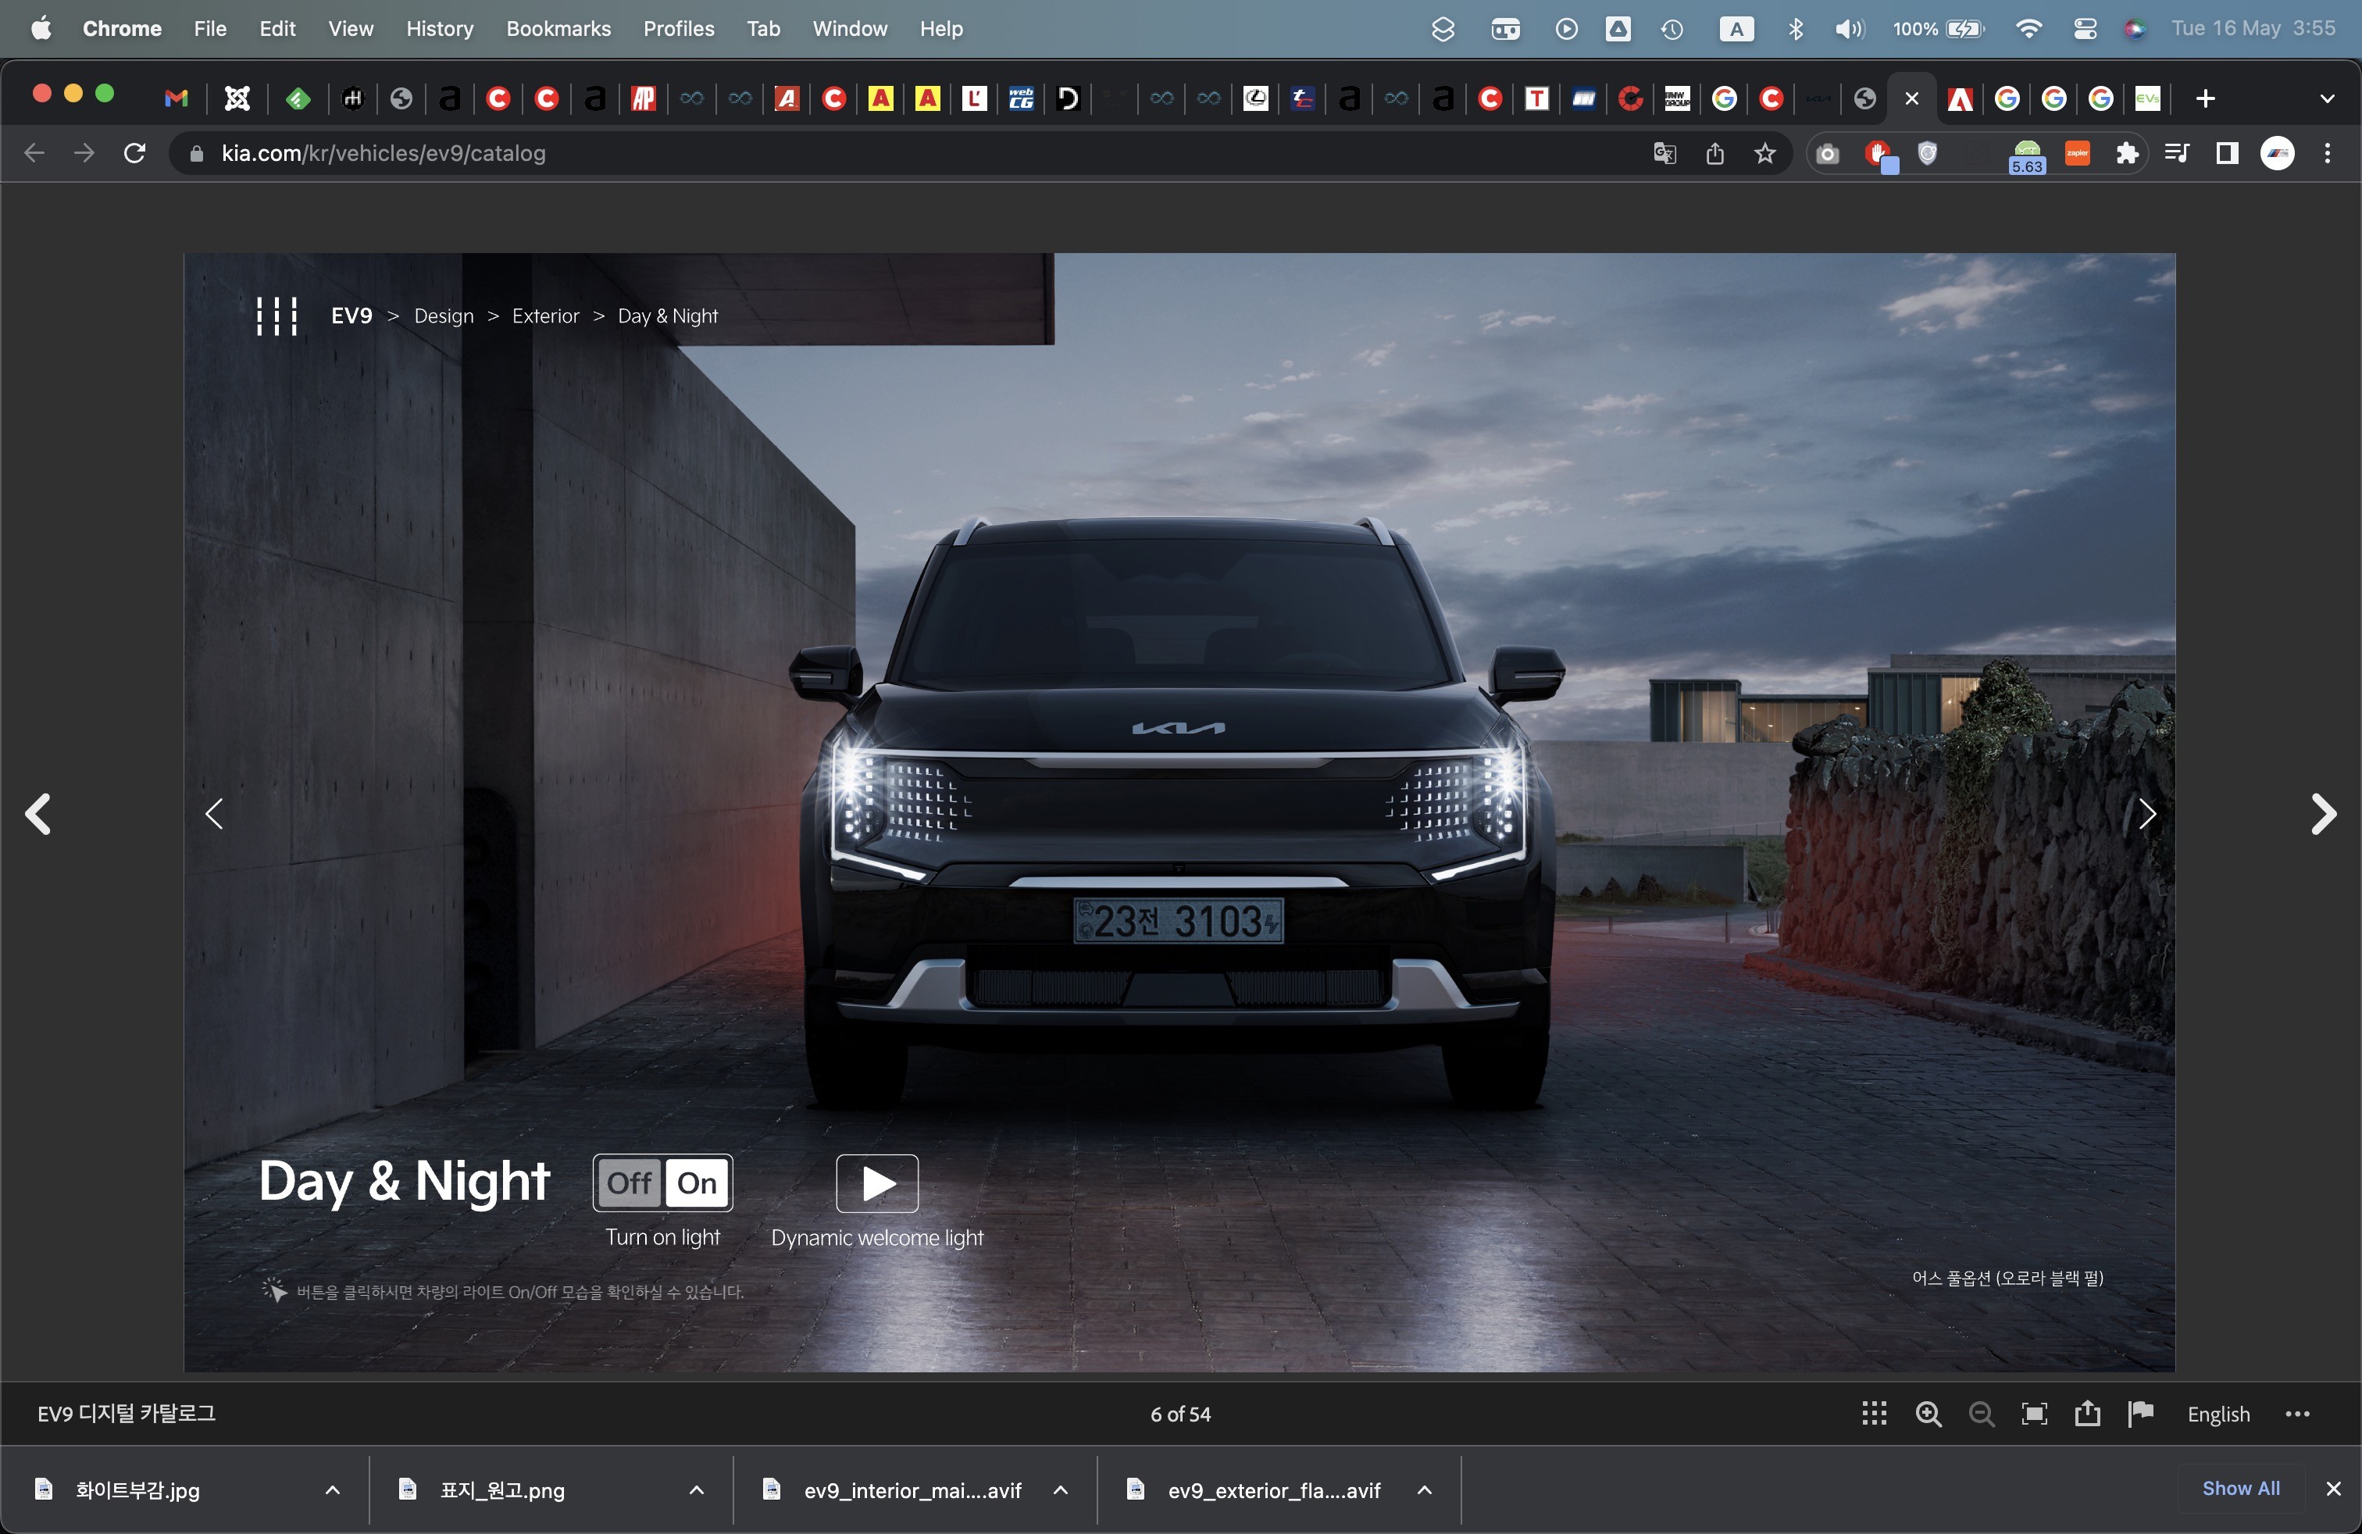Open the catalog grid menu icon beside EV9
Screen dimensions: 2362x1534
click(x=277, y=316)
